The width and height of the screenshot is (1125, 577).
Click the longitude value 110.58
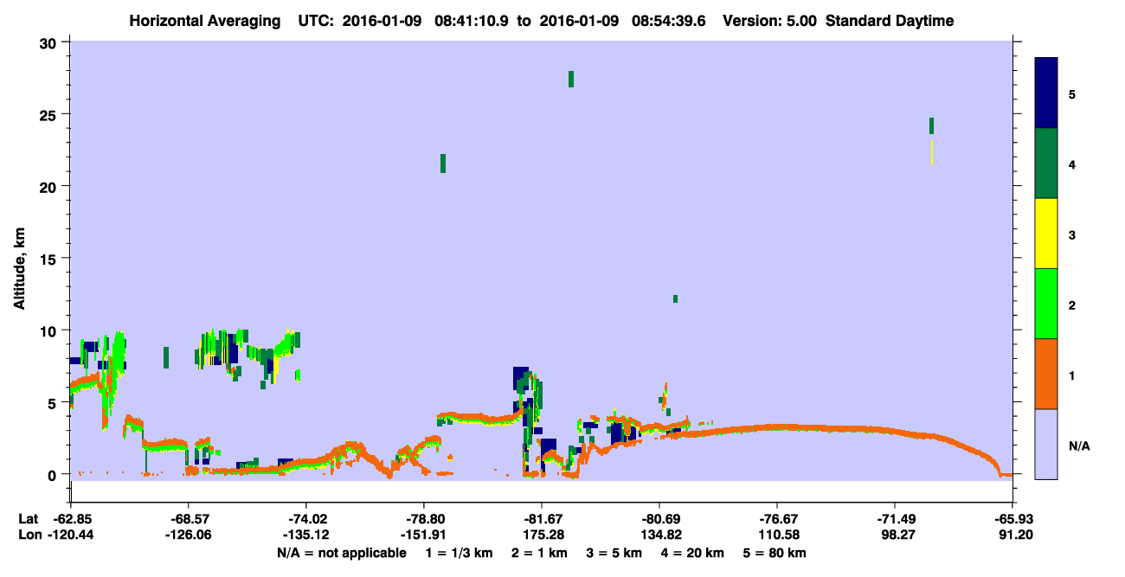[x=777, y=535]
